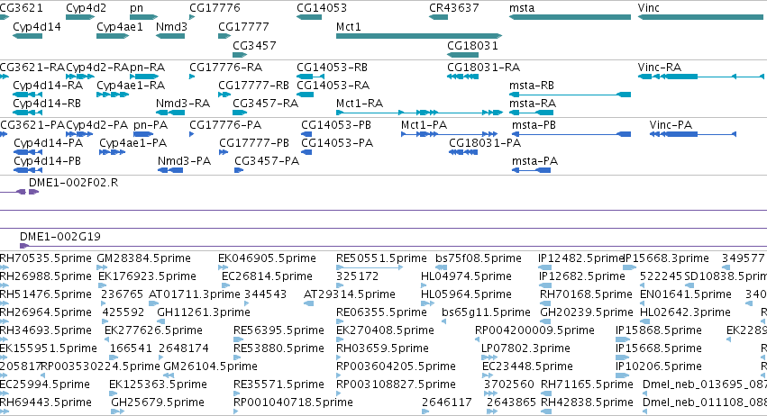Click protein CG14053-PB
767x416 pixels.
306,134
